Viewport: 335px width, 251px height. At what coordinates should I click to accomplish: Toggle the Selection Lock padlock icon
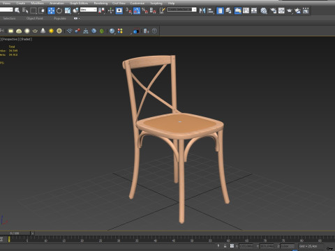tap(225, 246)
